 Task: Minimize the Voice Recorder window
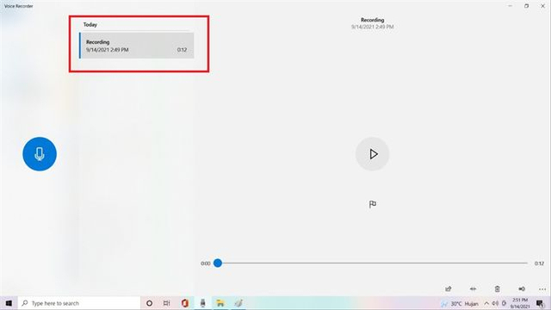pos(510,6)
